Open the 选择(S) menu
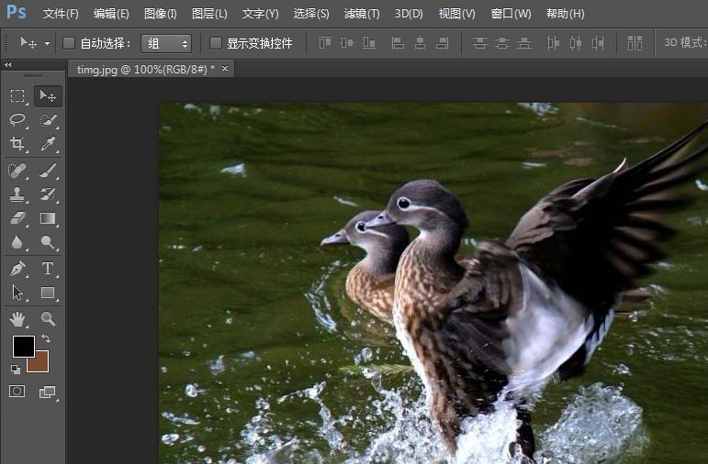 tap(311, 14)
